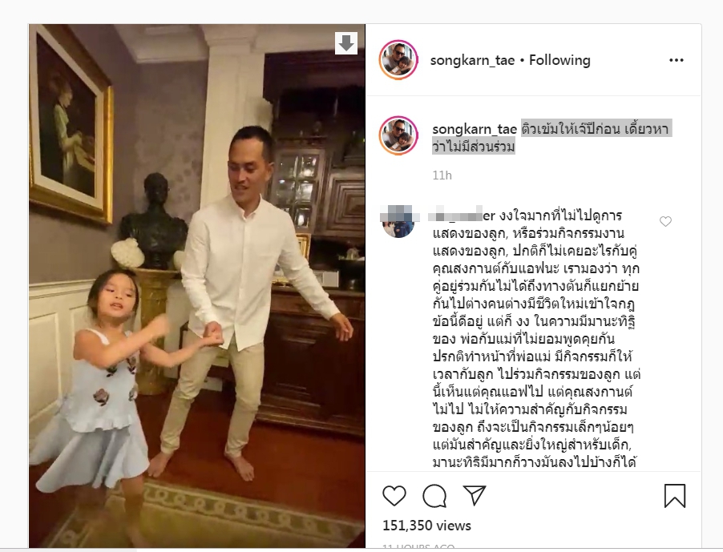Click the highlighted Thai caption text
The width and height of the screenshot is (723, 552).
tap(551, 138)
